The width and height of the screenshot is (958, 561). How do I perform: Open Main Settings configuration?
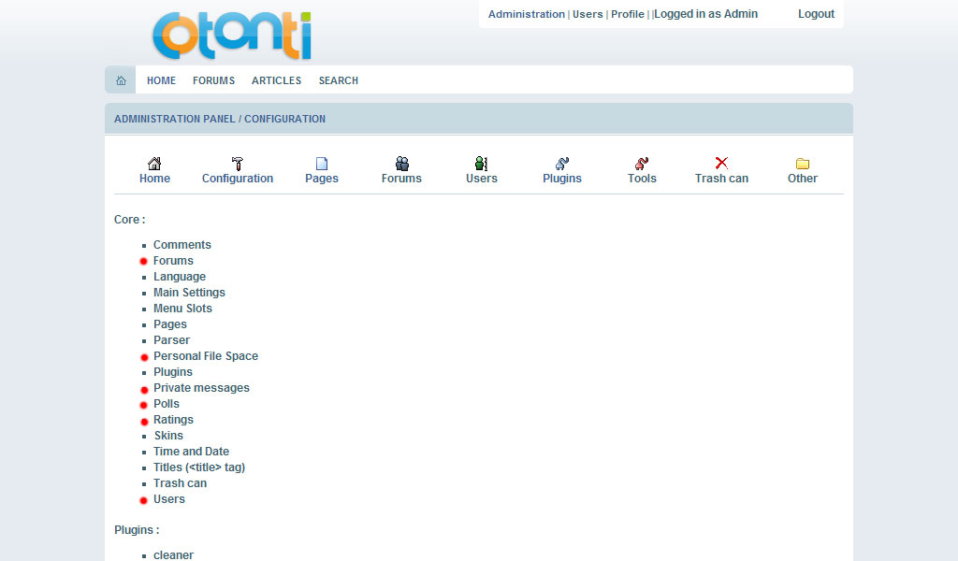[x=189, y=293]
